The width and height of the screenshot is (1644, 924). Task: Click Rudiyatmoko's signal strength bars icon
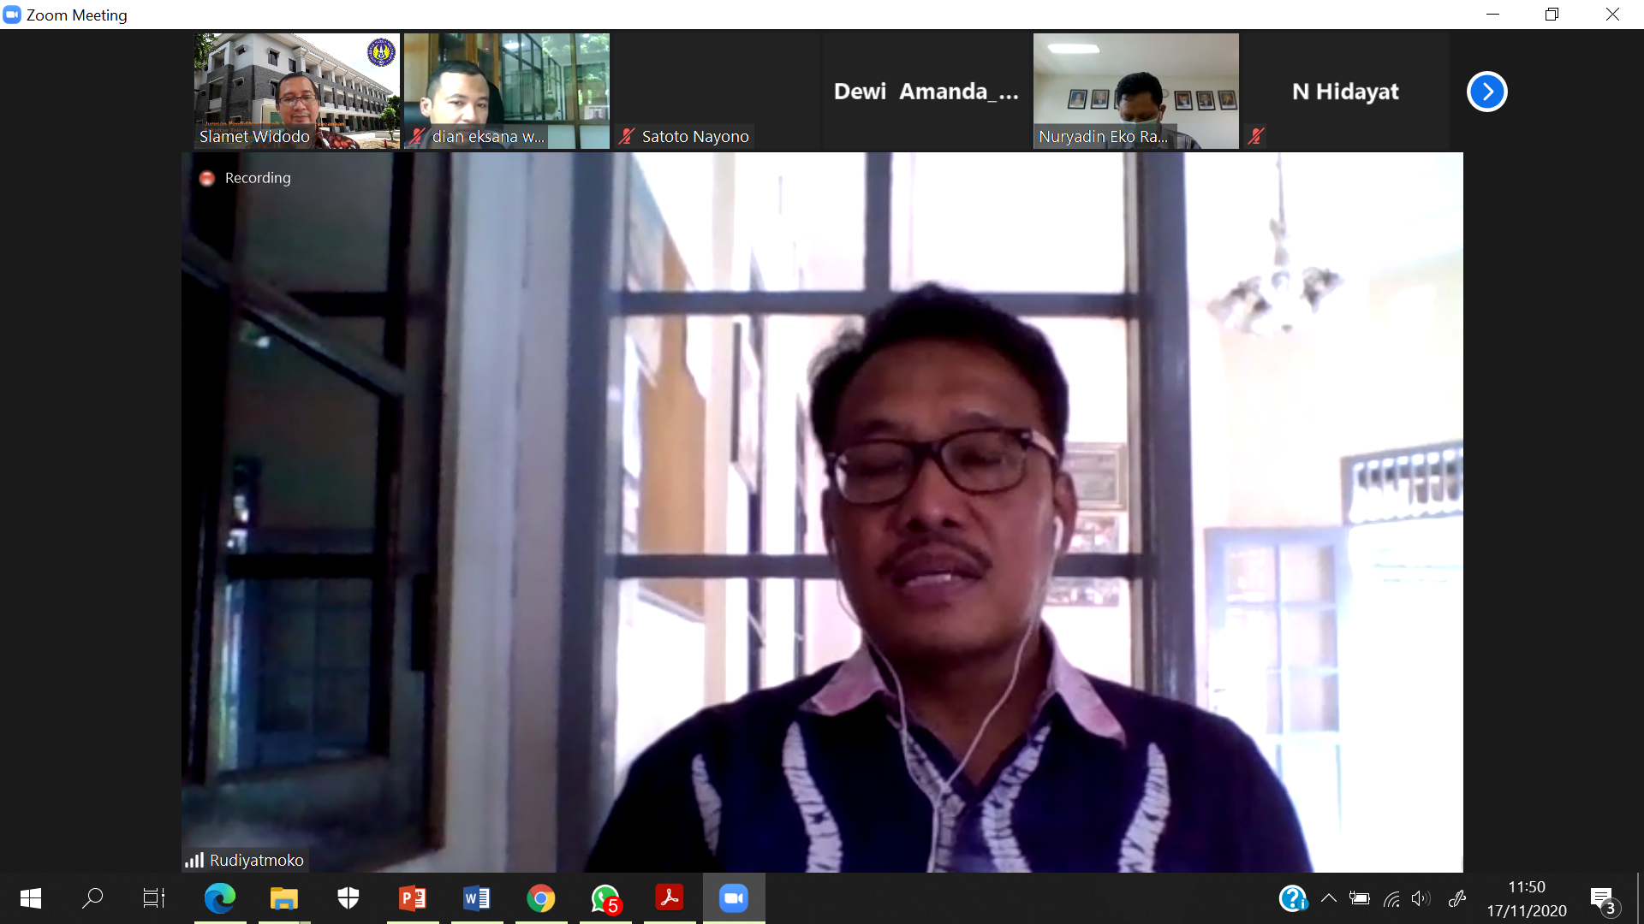coord(194,860)
